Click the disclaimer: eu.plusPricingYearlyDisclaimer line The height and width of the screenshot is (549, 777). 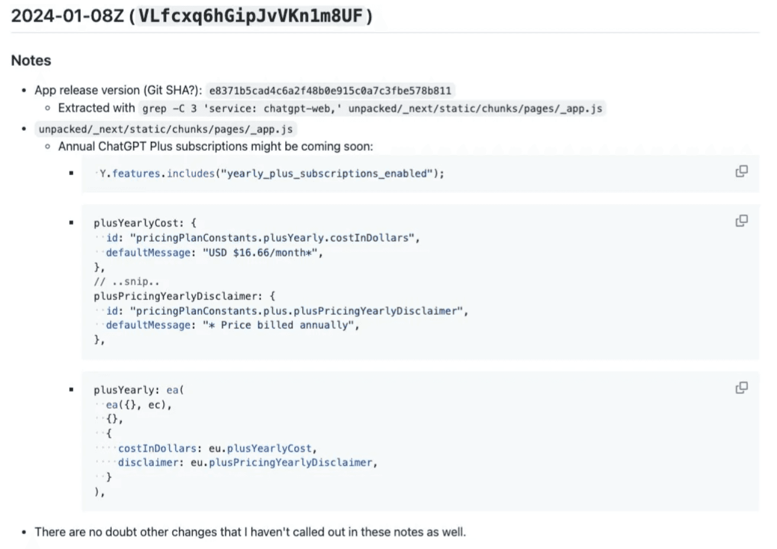pos(247,463)
